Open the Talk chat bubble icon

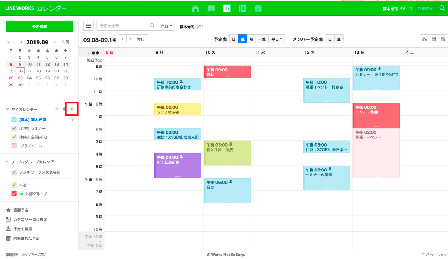211,8
